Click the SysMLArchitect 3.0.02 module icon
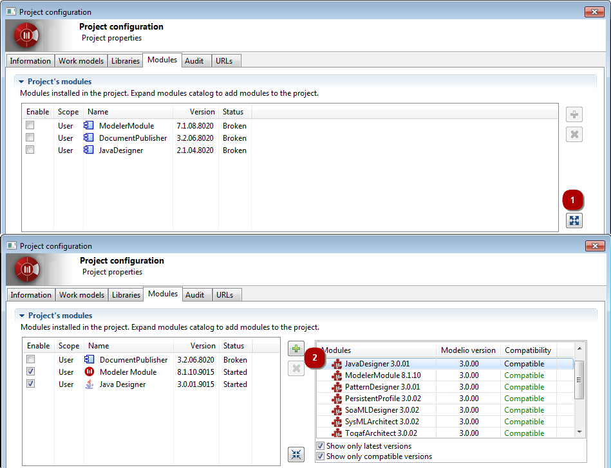 coord(337,422)
